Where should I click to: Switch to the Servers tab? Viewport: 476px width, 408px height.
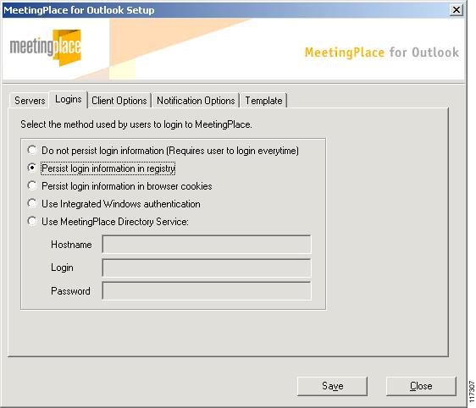pos(30,101)
